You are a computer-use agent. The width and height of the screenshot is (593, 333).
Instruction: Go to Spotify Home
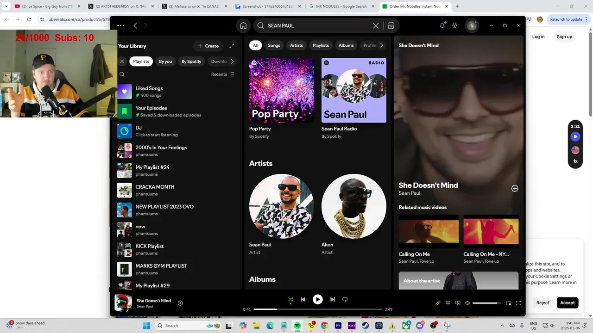(x=243, y=26)
